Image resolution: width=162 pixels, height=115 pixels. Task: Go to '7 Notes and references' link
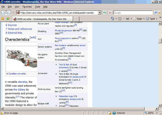pyautogui.click(x=19, y=29)
